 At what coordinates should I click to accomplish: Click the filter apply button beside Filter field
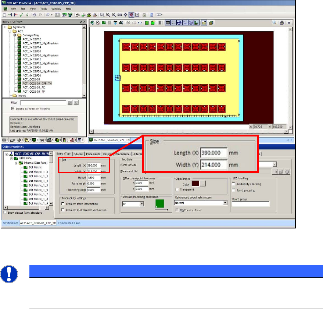(70, 103)
